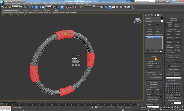This screenshot has width=184, height=111.
Task: Apply and continue with caddy plus button
Action: click(x=76, y=65)
